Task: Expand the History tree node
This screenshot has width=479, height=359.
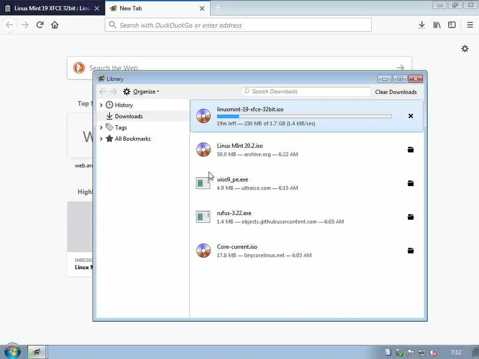Action: click(x=101, y=105)
